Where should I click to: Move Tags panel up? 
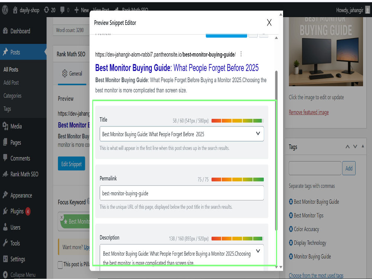(x=347, y=147)
